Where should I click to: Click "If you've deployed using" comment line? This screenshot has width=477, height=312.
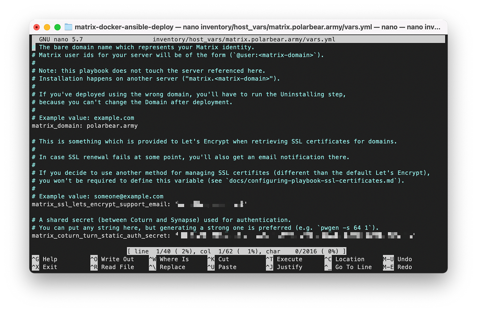point(189,94)
